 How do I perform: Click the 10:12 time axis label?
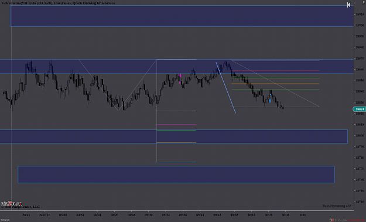point(251,215)
